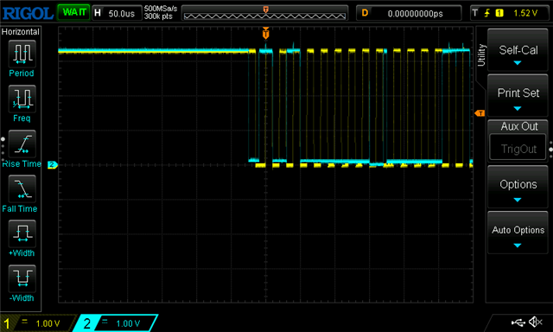Click the waveform memory position bar
The height and width of the screenshot is (332, 553).
(x=265, y=14)
